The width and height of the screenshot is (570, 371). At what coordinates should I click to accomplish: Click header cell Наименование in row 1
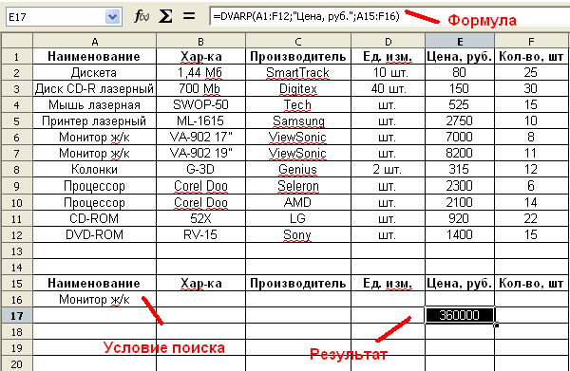(x=94, y=57)
